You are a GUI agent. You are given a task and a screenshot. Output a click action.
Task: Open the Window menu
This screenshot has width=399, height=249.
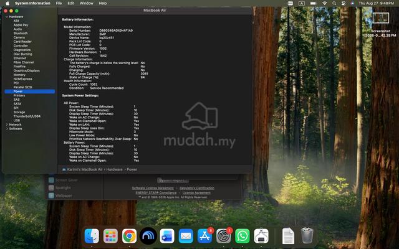[x=86, y=3]
